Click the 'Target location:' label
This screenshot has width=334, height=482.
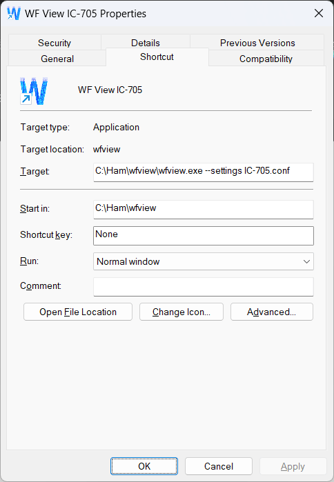[52, 149]
